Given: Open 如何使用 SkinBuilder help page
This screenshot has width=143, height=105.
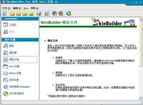Looking at the screenshot, I should point(16,87).
